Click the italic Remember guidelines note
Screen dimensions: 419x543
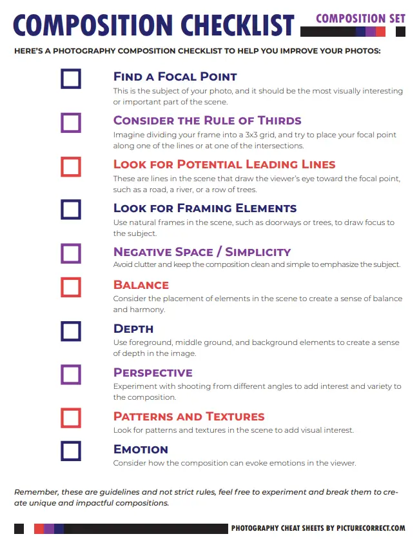click(x=206, y=497)
